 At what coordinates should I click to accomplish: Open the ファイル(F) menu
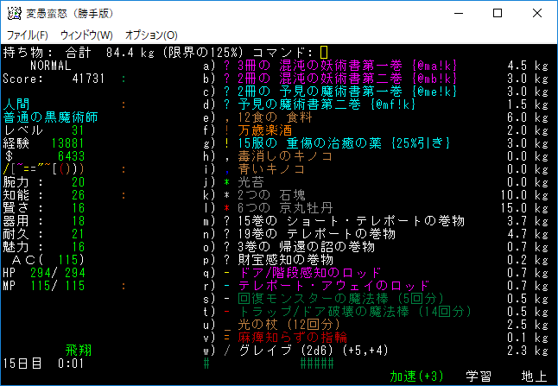click(28, 35)
